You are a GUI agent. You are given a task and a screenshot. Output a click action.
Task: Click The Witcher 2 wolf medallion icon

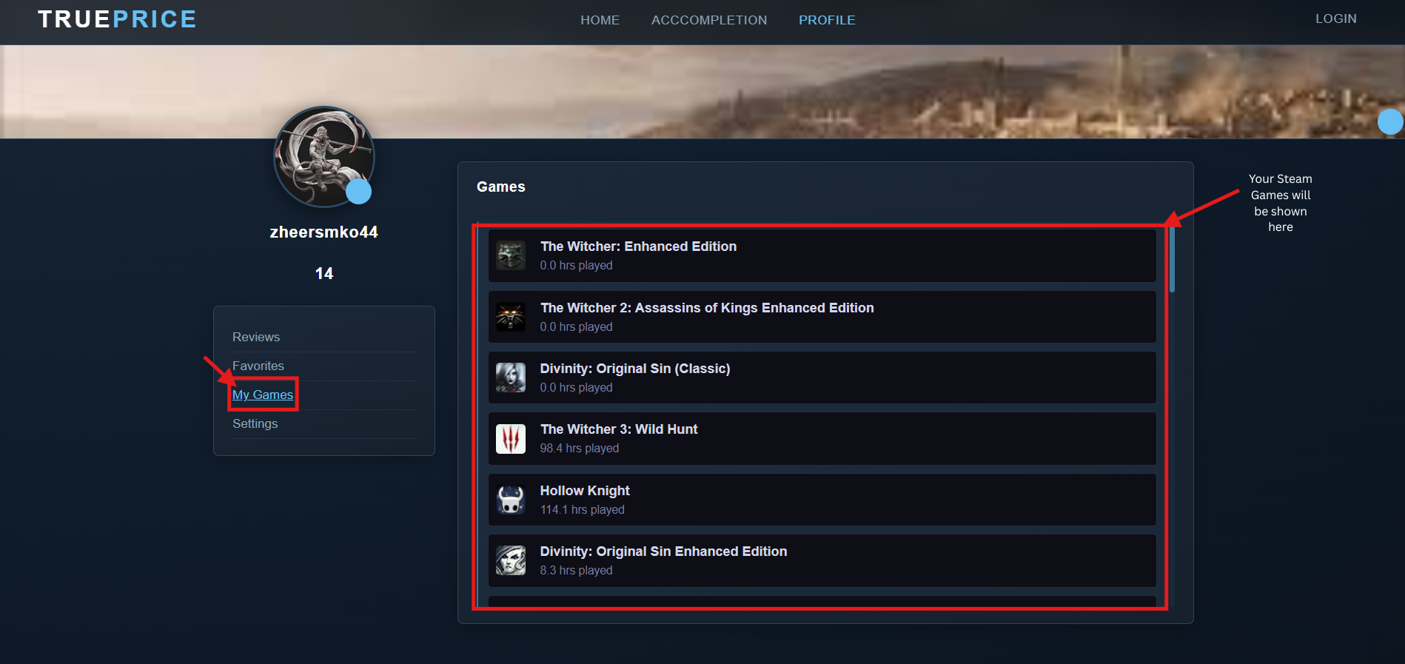pyautogui.click(x=511, y=317)
